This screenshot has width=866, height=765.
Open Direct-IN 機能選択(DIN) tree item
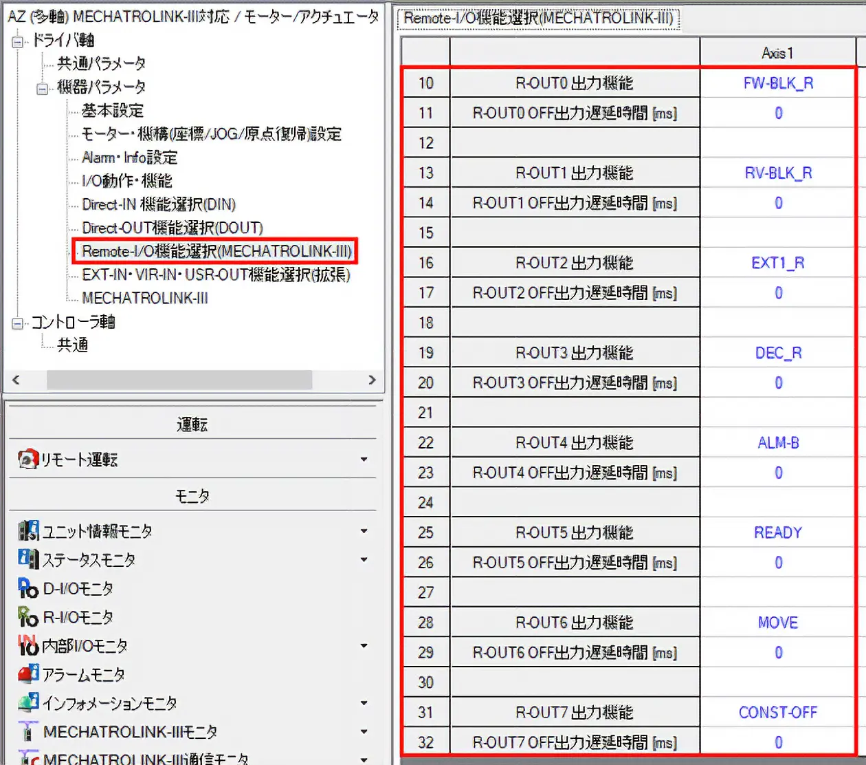point(159,204)
